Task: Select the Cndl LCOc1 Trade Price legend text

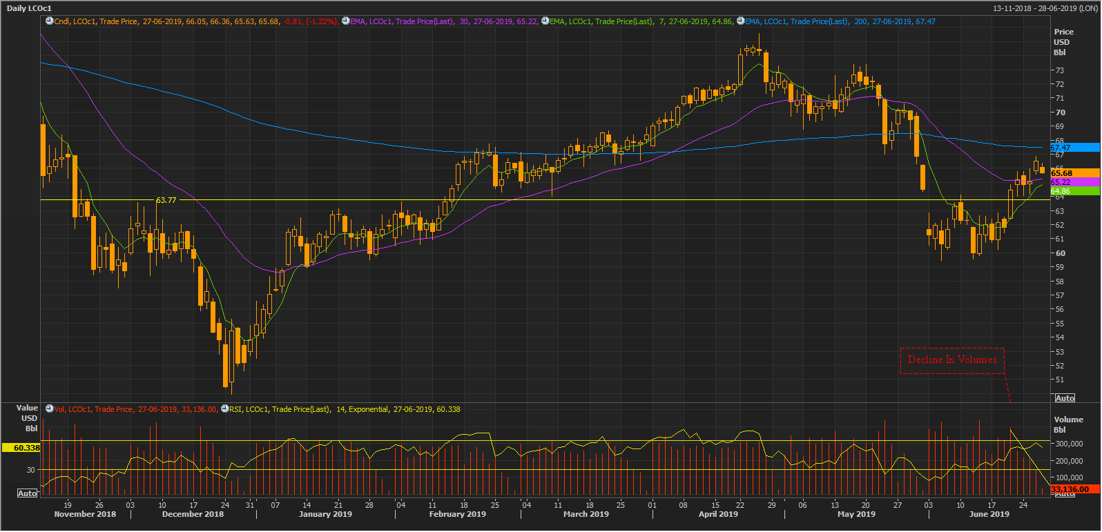Action: point(196,21)
